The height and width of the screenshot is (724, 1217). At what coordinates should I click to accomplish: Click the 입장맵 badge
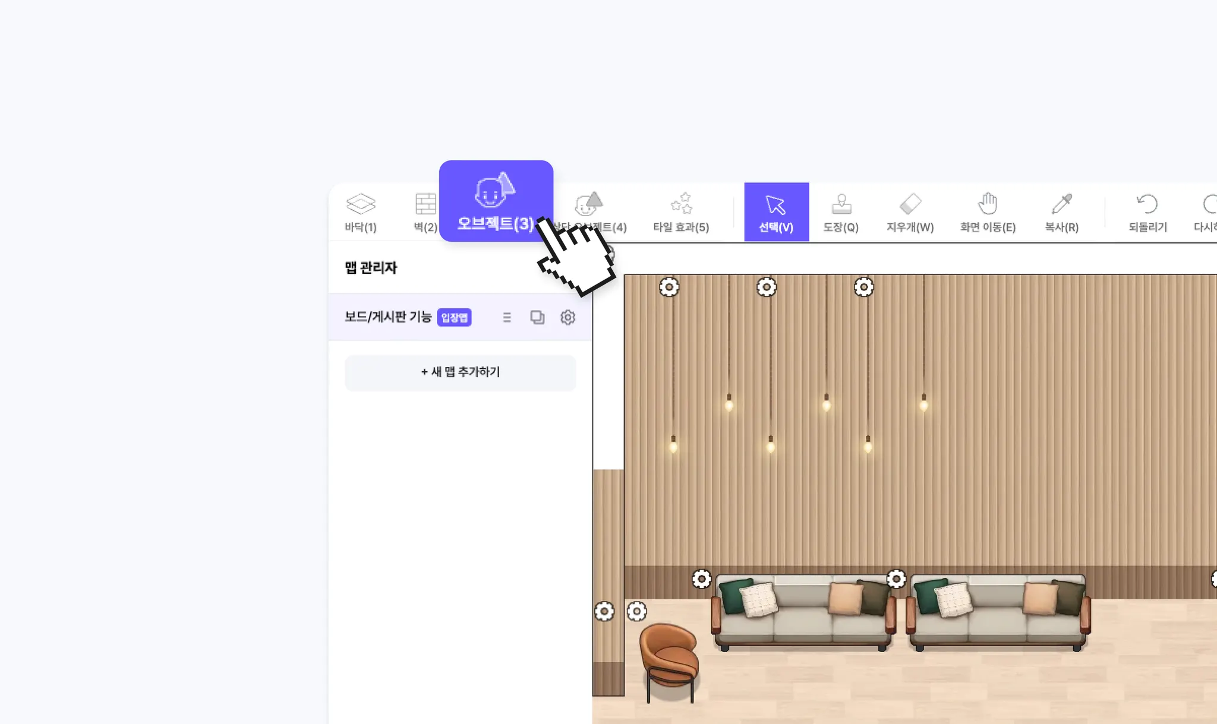click(x=455, y=318)
